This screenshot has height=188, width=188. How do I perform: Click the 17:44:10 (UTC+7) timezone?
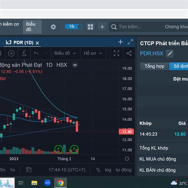click(67, 170)
